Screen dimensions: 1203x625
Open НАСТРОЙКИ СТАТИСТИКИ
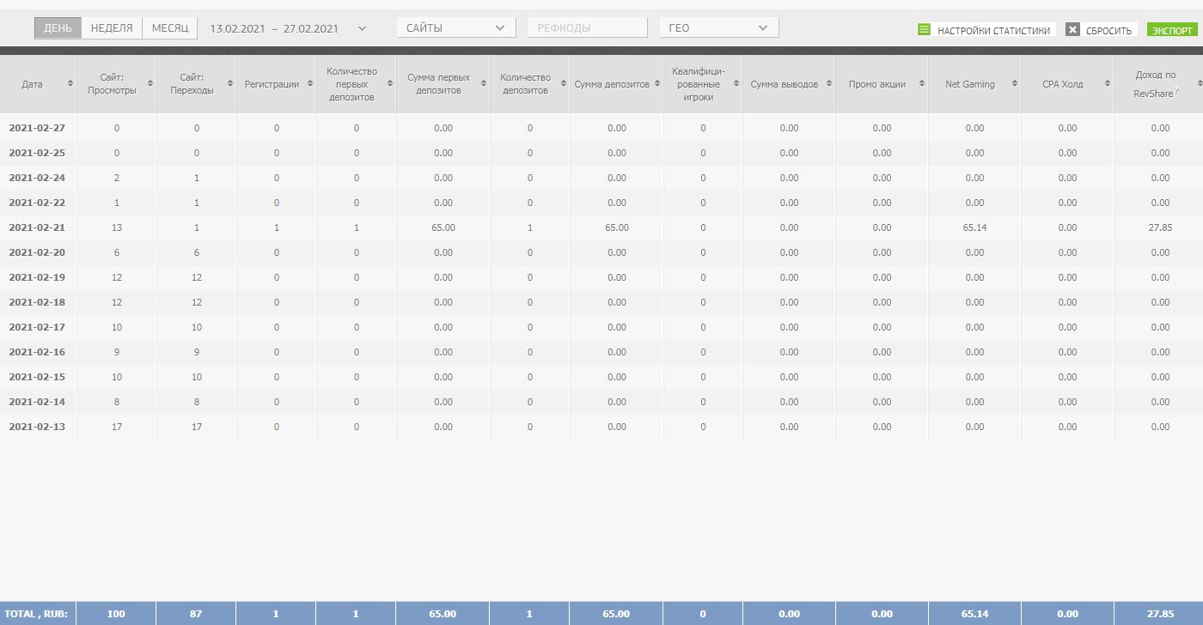coord(993,30)
